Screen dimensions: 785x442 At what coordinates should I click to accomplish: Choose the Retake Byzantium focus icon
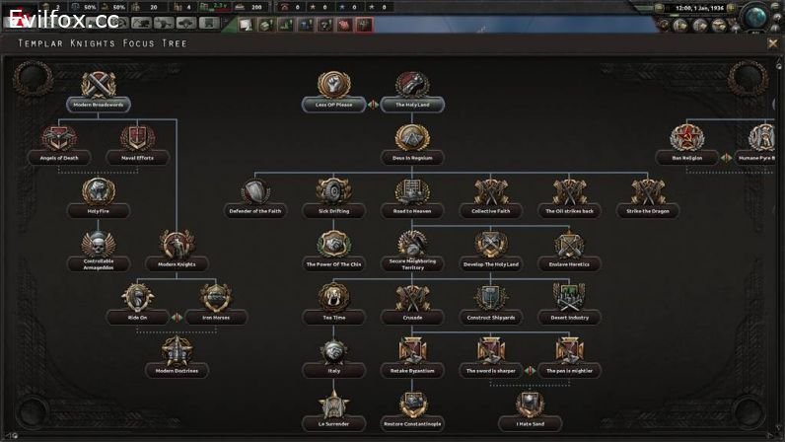point(412,351)
